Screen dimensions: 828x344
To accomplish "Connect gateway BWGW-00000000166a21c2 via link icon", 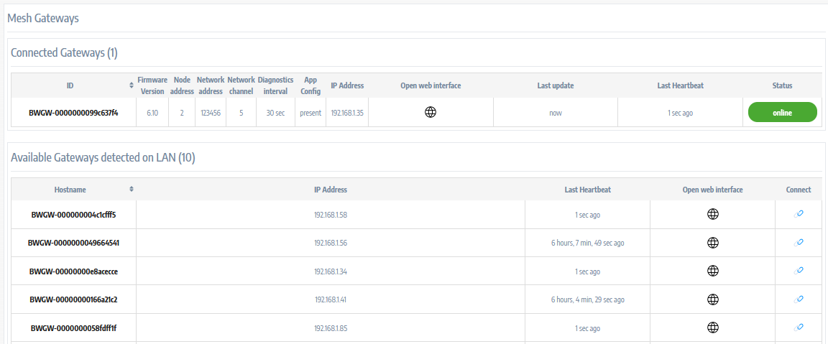I will pos(798,299).
